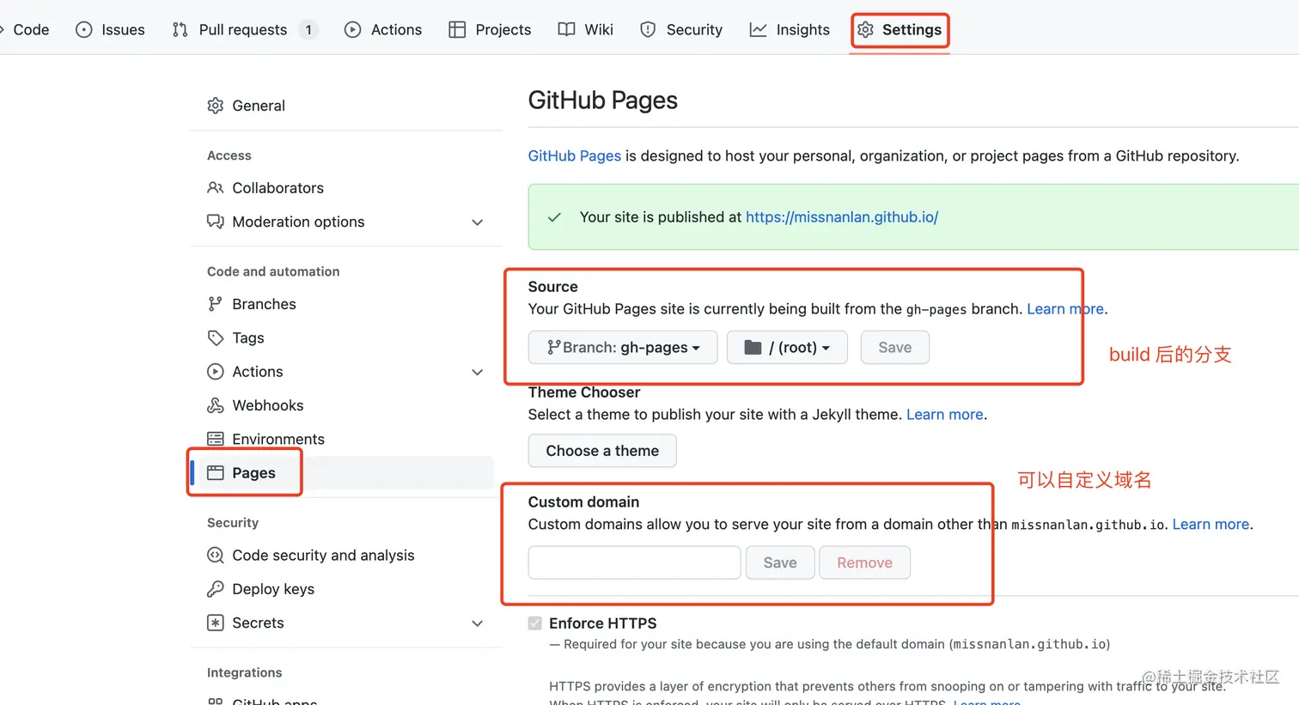
Task: Toggle the Enforce HTTPS checkbox
Action: tap(535, 623)
